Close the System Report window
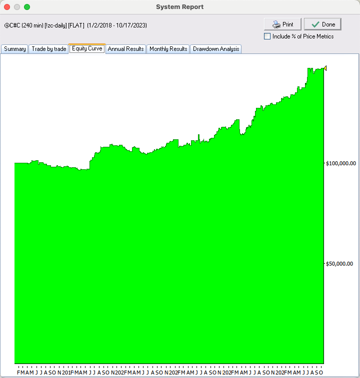The height and width of the screenshot is (378, 360). point(7,7)
